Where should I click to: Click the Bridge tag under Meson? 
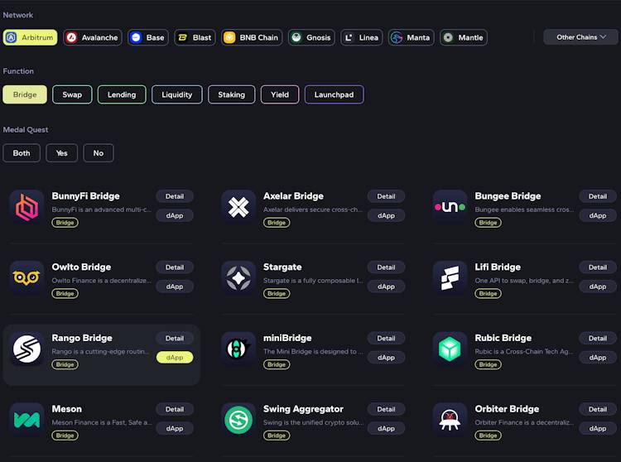tap(65, 436)
